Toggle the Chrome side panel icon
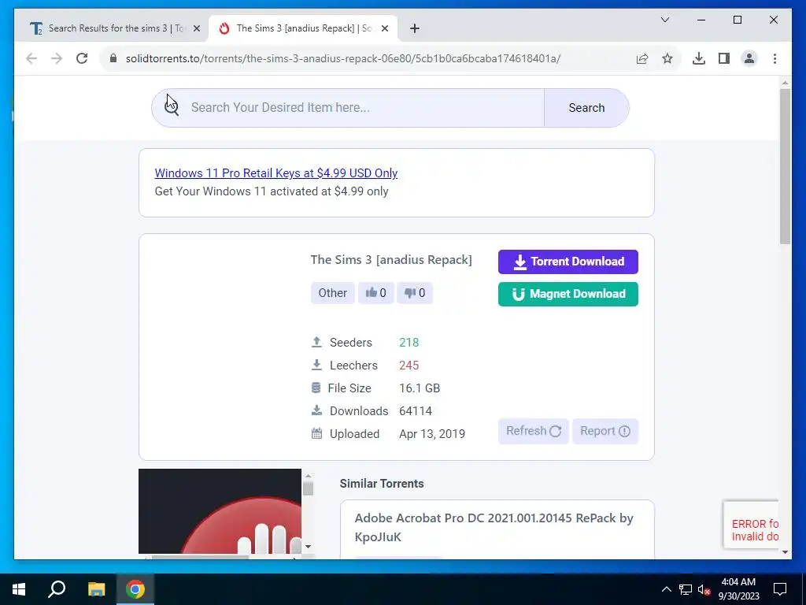The image size is (806, 605). (724, 58)
